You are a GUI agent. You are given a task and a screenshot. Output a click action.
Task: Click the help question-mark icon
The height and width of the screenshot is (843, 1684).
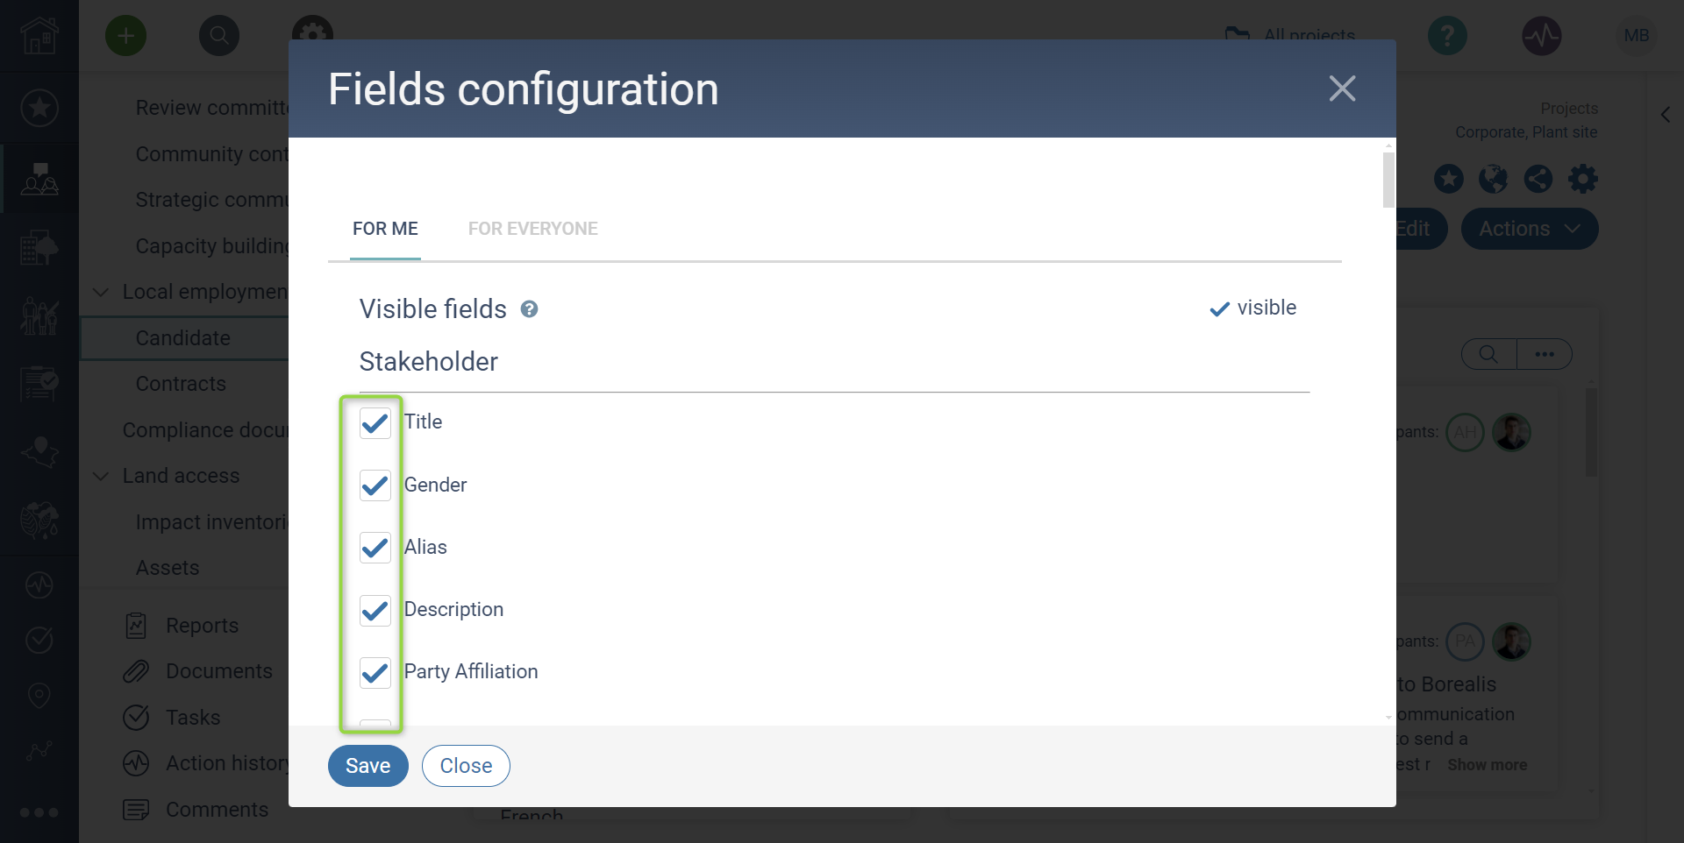pos(1446,36)
